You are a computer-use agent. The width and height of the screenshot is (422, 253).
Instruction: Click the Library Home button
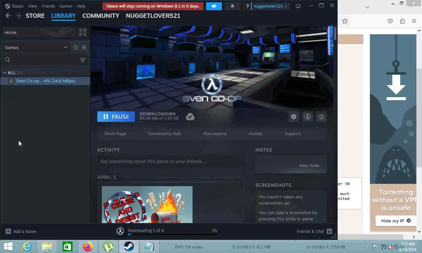(x=39, y=32)
